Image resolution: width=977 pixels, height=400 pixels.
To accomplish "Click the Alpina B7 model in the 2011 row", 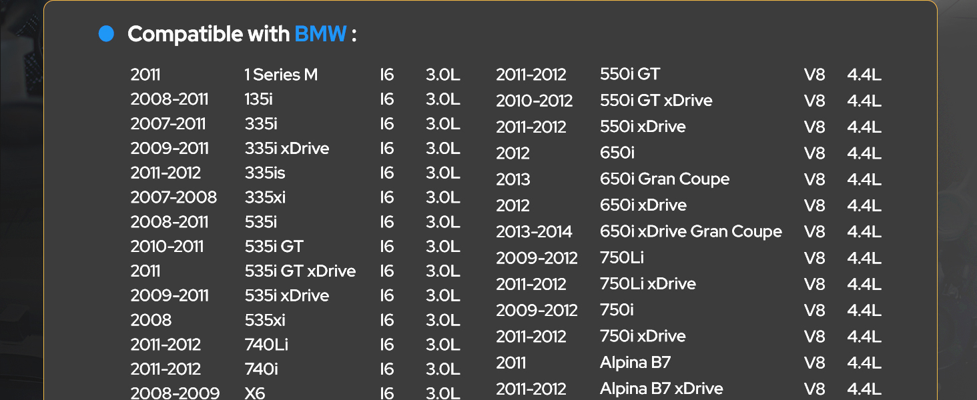I will (x=635, y=363).
